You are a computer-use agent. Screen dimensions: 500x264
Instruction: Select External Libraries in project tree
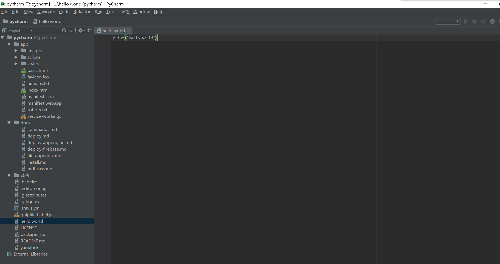tap(30, 254)
